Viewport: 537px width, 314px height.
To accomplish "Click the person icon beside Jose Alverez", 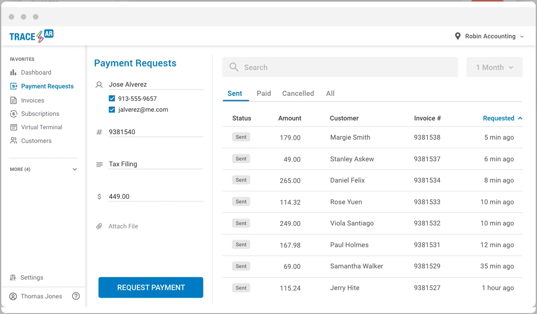I will click(99, 85).
